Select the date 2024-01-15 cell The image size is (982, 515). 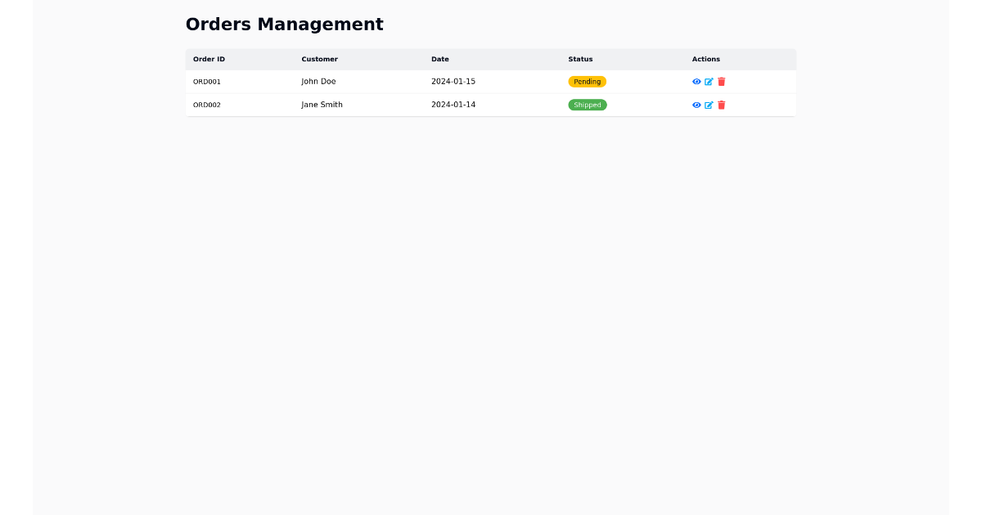453,81
